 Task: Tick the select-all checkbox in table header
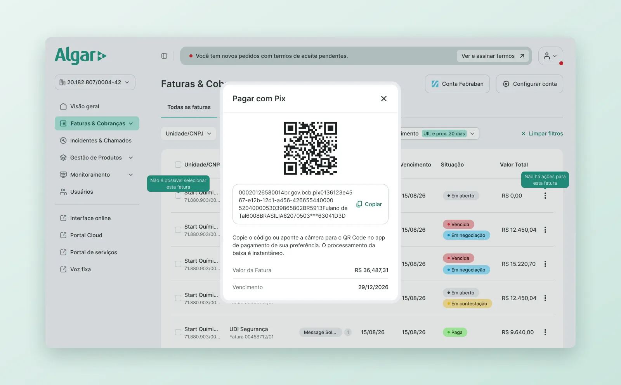pyautogui.click(x=178, y=165)
